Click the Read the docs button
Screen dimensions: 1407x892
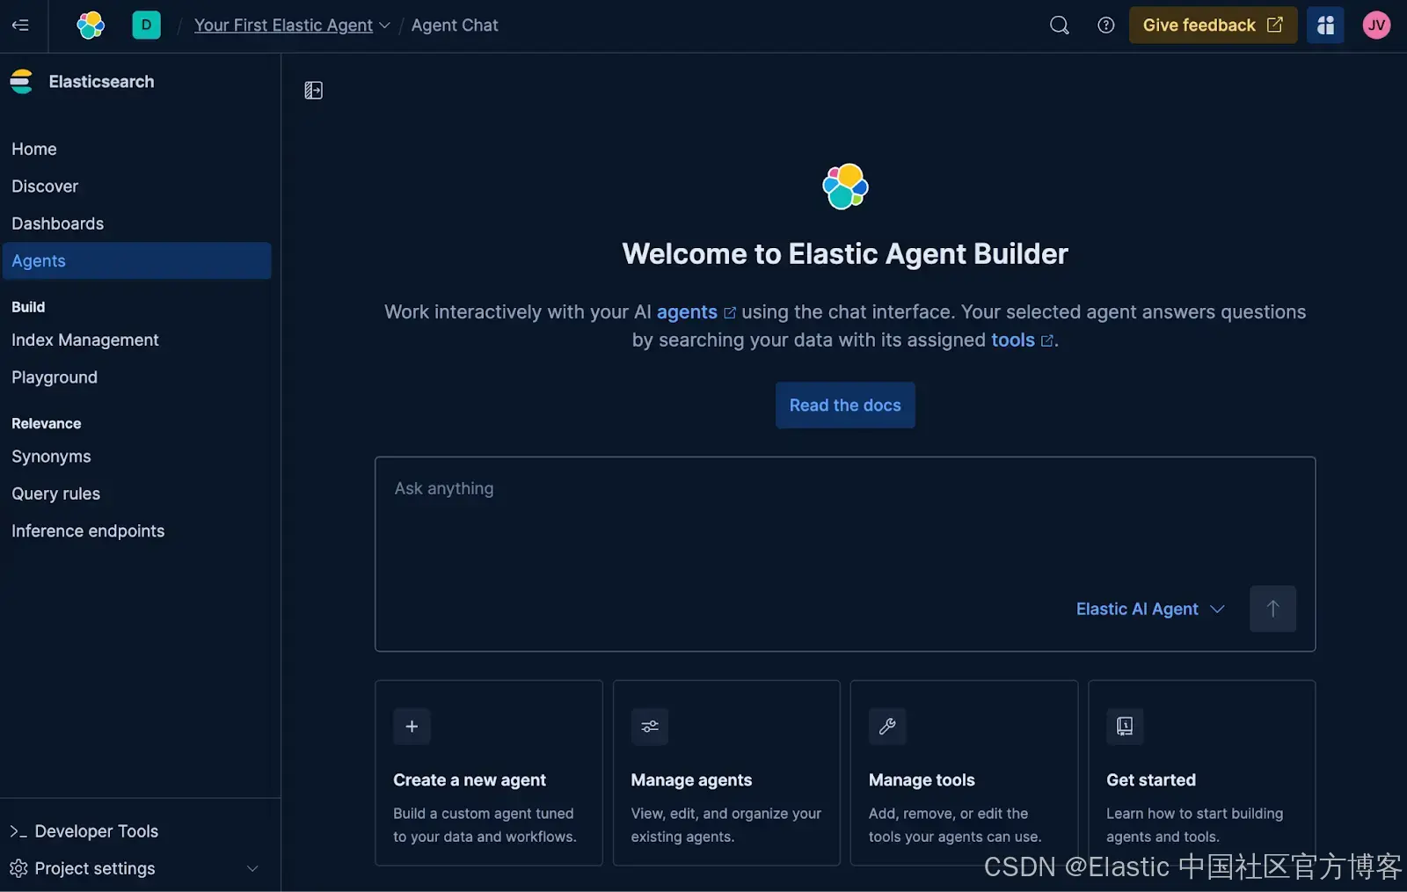(845, 406)
